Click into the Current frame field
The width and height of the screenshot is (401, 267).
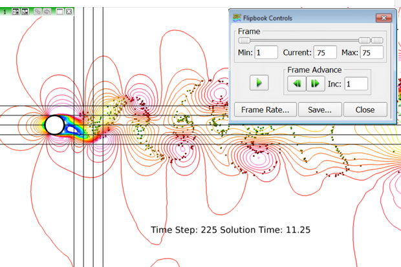click(326, 52)
